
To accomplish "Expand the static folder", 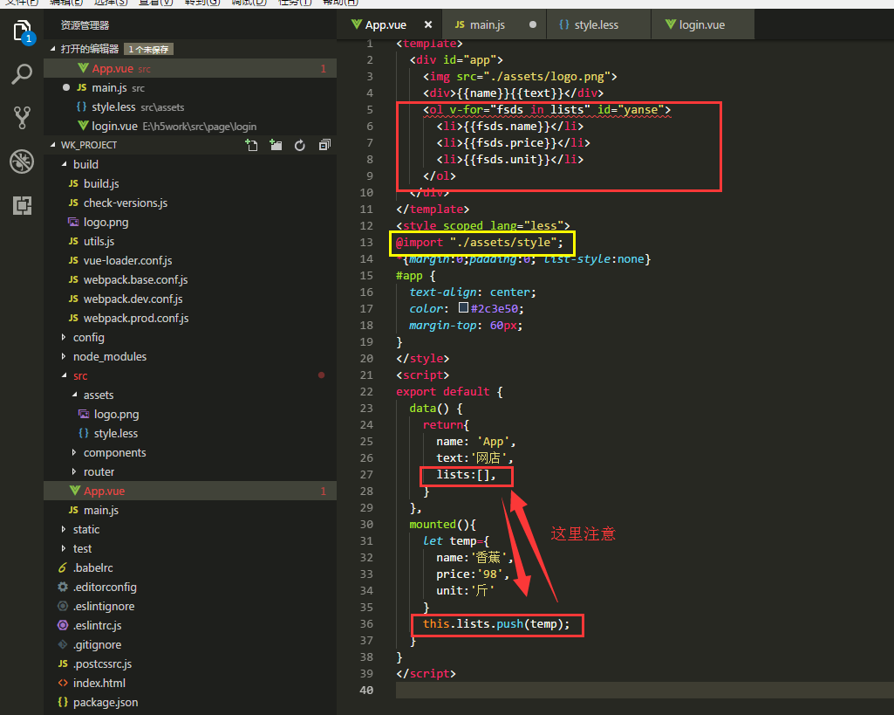I will [x=64, y=530].
